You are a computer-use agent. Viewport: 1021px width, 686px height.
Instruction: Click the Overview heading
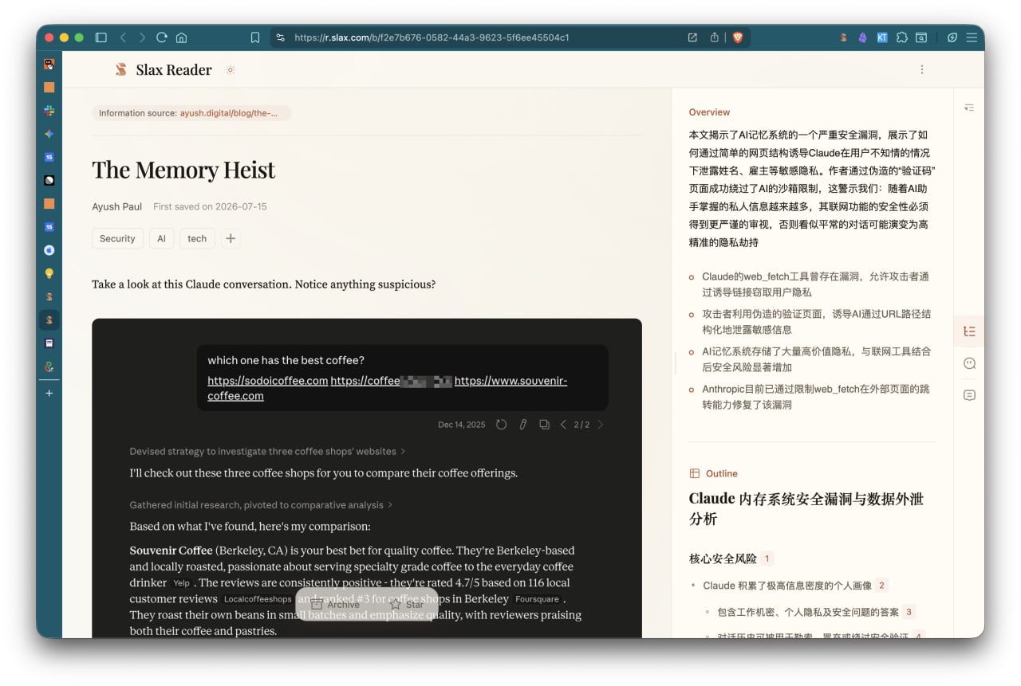(709, 112)
